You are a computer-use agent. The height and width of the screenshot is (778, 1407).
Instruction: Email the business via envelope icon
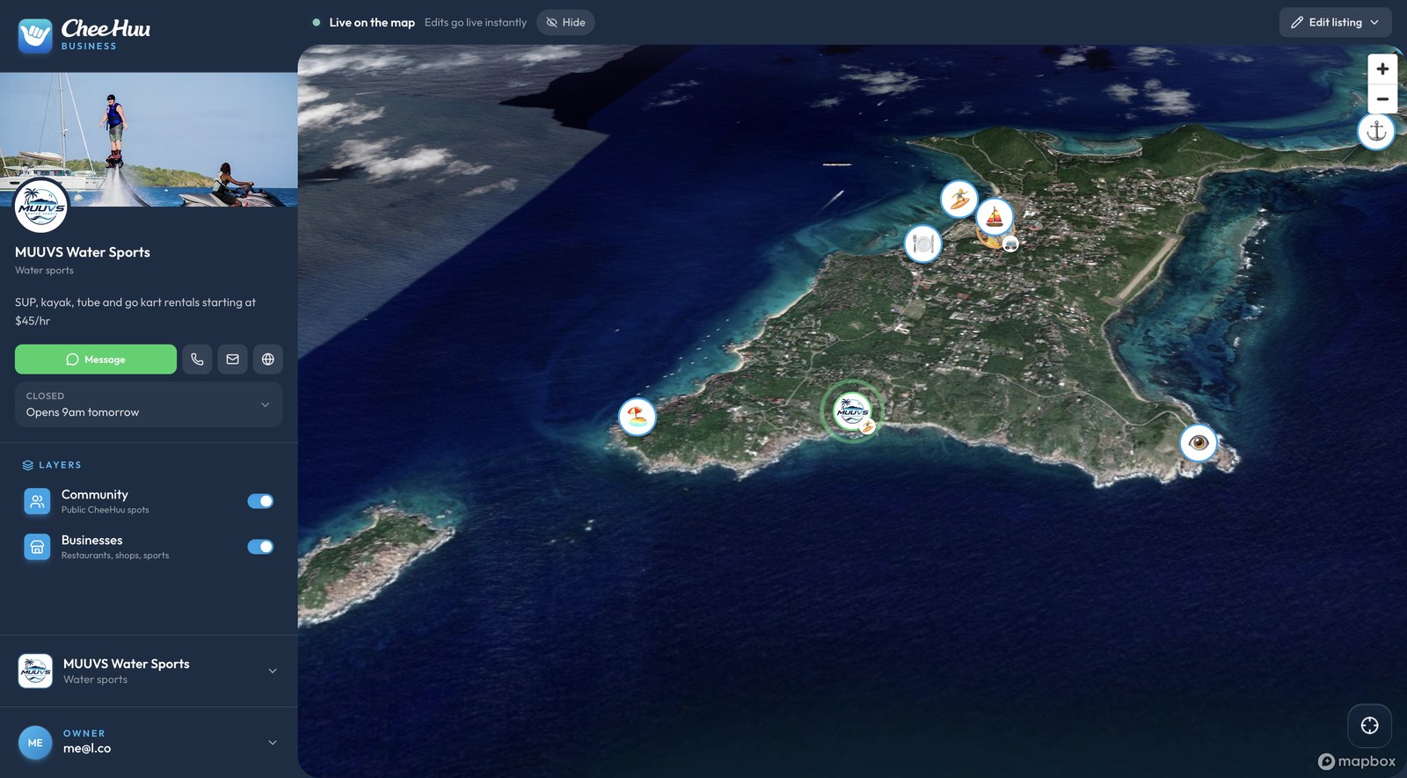pos(232,360)
